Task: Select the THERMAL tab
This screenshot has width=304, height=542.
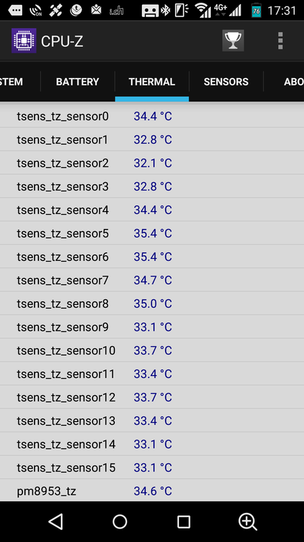Action: click(x=152, y=82)
